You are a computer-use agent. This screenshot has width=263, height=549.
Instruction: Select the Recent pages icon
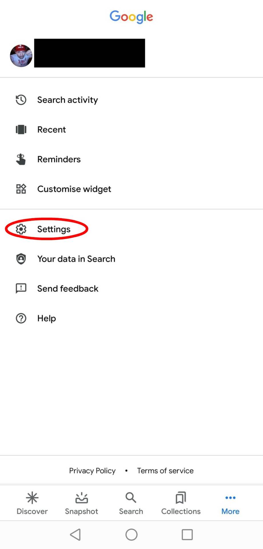[x=21, y=130]
